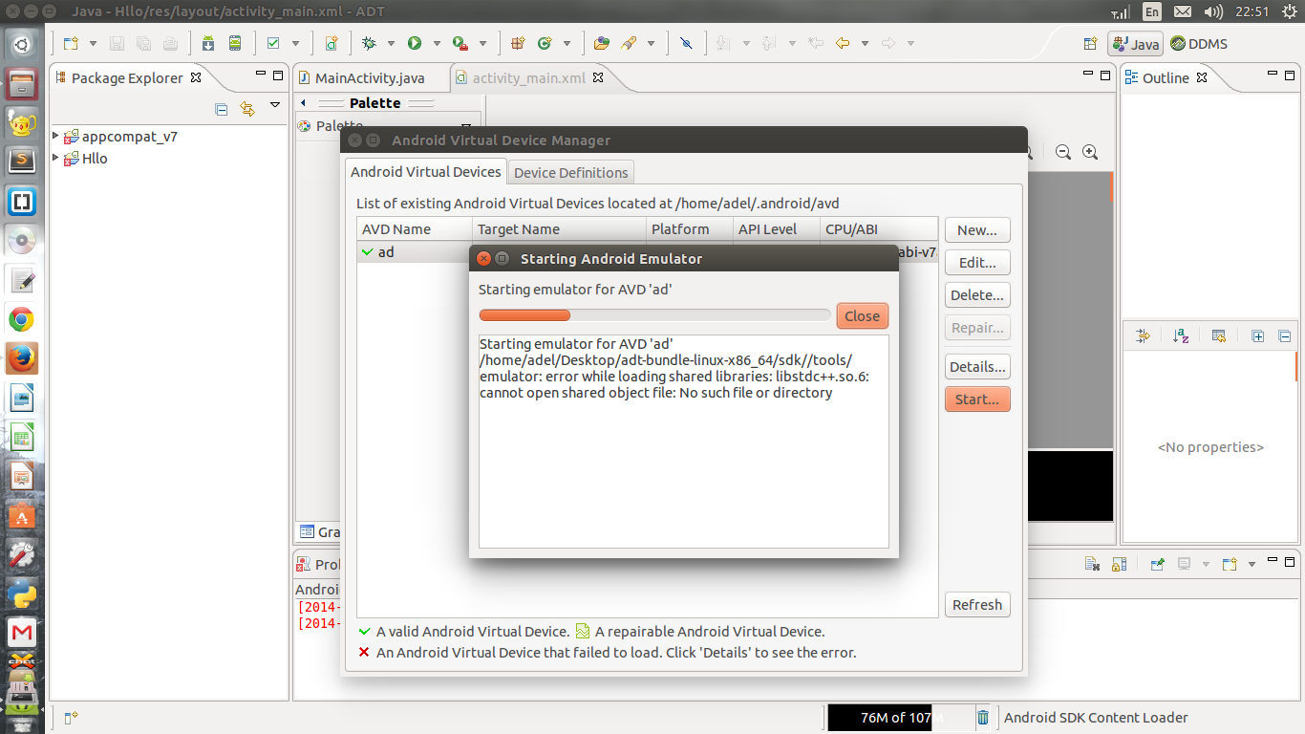
Task: Run garbage collector via trash icon
Action: [x=983, y=718]
